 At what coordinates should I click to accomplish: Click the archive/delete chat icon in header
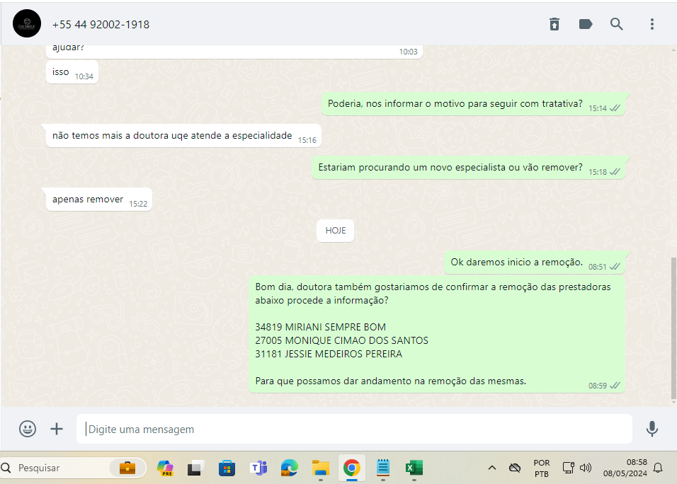tap(554, 24)
